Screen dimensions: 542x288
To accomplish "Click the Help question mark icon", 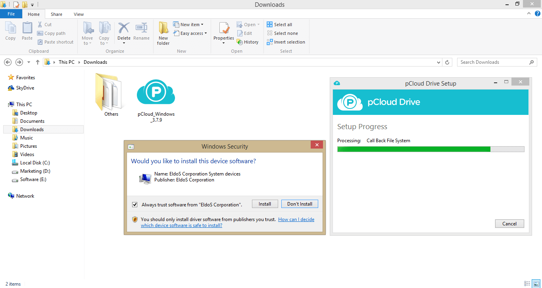I will pos(538,13).
